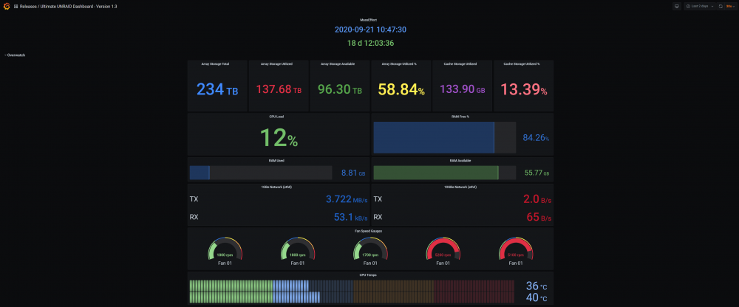Open the Fan Speed Gauges panel title menu
Viewport: 739px width, 307px height.
pyautogui.click(x=370, y=231)
